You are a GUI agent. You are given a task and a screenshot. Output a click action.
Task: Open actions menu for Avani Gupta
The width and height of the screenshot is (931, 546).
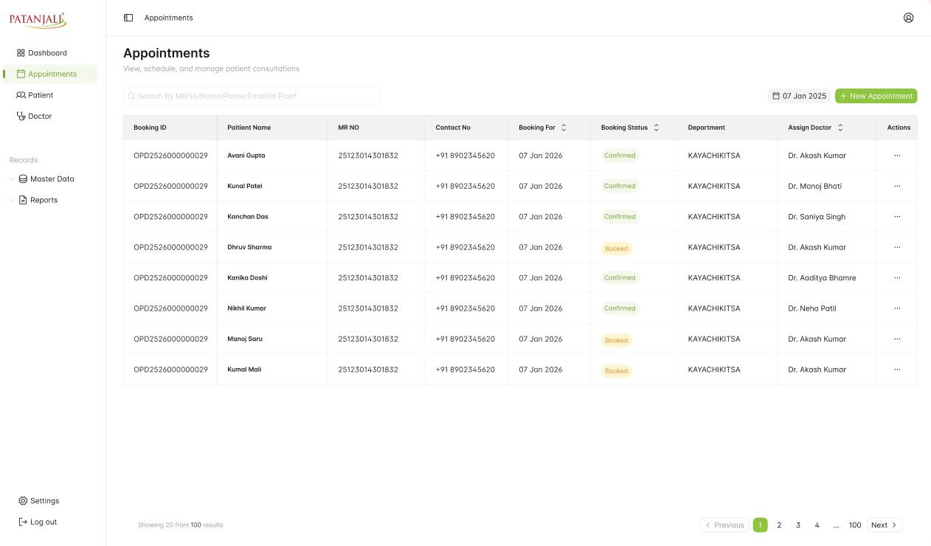click(897, 156)
